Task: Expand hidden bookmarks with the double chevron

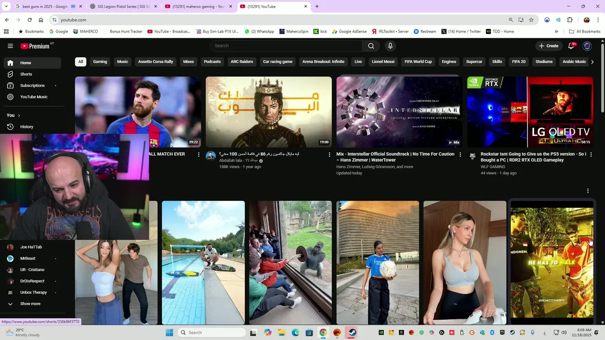Action: [556, 32]
